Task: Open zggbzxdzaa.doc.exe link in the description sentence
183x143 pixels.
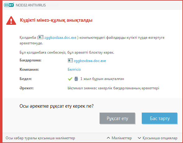Action: click(x=60, y=38)
